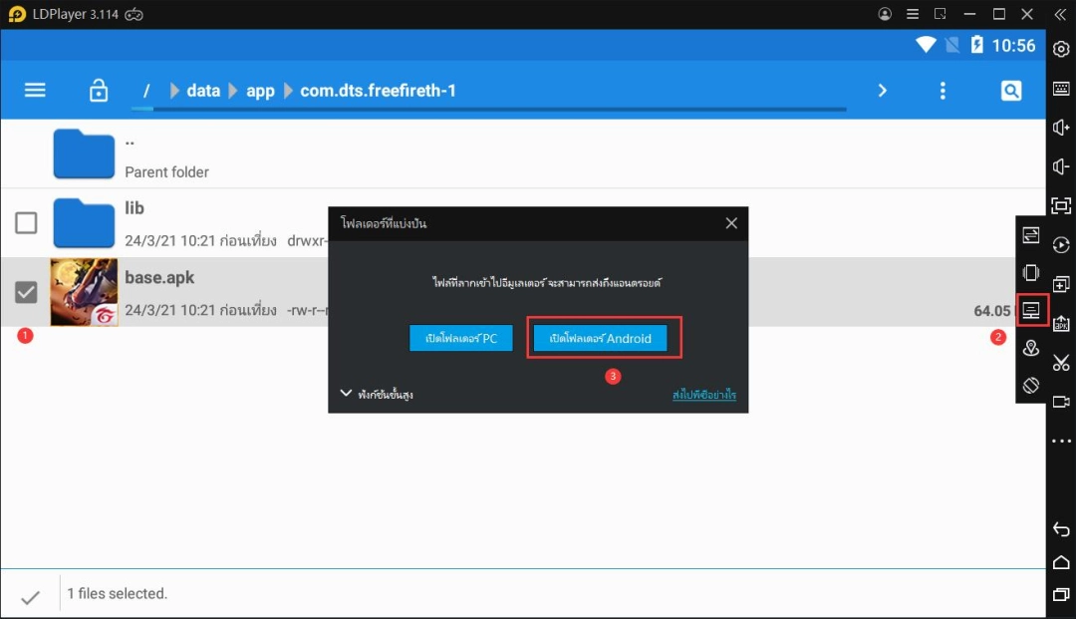Image resolution: width=1076 pixels, height=619 pixels.
Task: Uncheck the base.apk checkbox
Action: pyautogui.click(x=26, y=292)
